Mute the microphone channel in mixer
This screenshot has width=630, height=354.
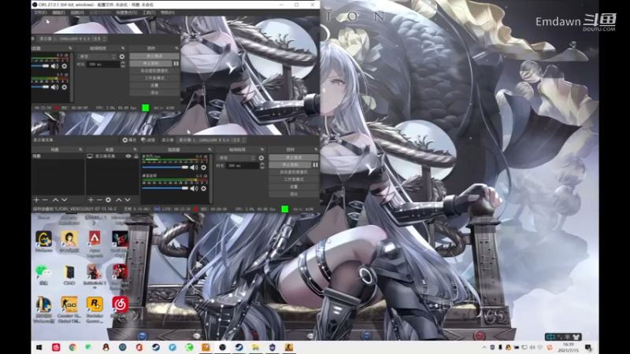click(194, 168)
